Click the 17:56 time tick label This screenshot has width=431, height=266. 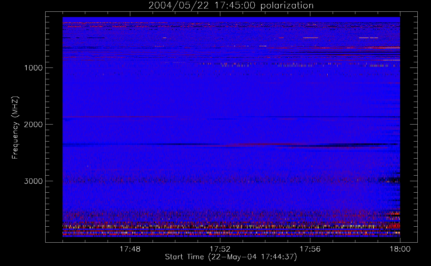click(310, 249)
